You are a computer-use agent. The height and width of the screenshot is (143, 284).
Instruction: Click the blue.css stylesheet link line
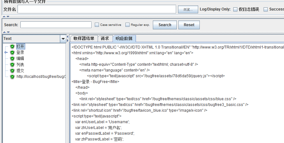[x=158, y=99]
